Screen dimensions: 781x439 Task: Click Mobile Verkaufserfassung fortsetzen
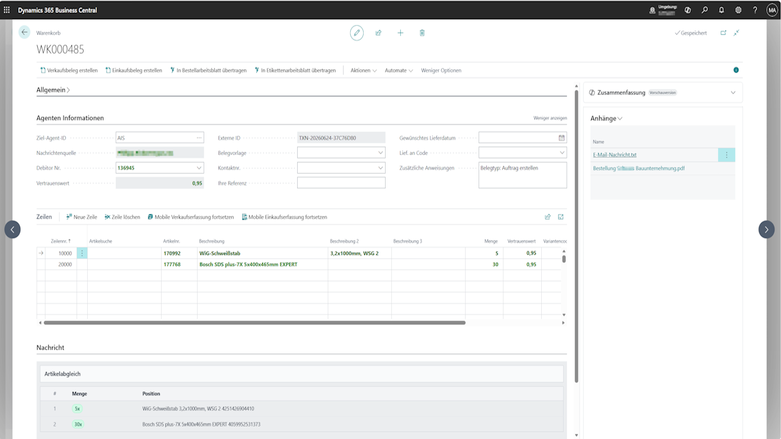tap(190, 217)
